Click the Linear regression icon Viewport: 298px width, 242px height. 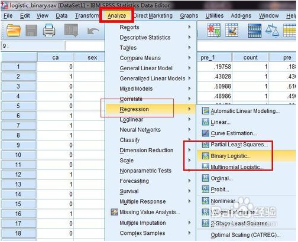click(205, 122)
